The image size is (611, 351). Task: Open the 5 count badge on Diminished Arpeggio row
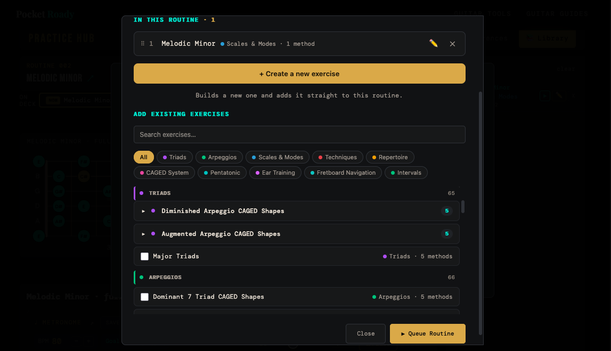point(446,211)
